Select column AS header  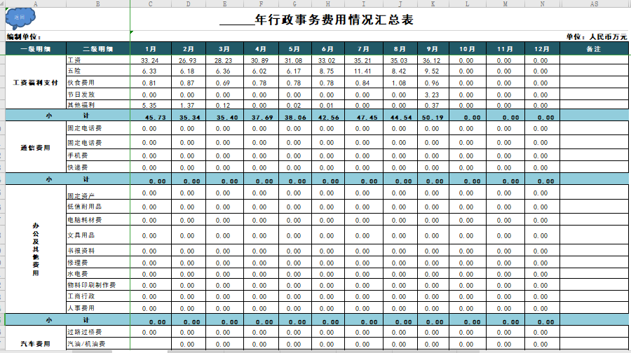click(594, 4)
